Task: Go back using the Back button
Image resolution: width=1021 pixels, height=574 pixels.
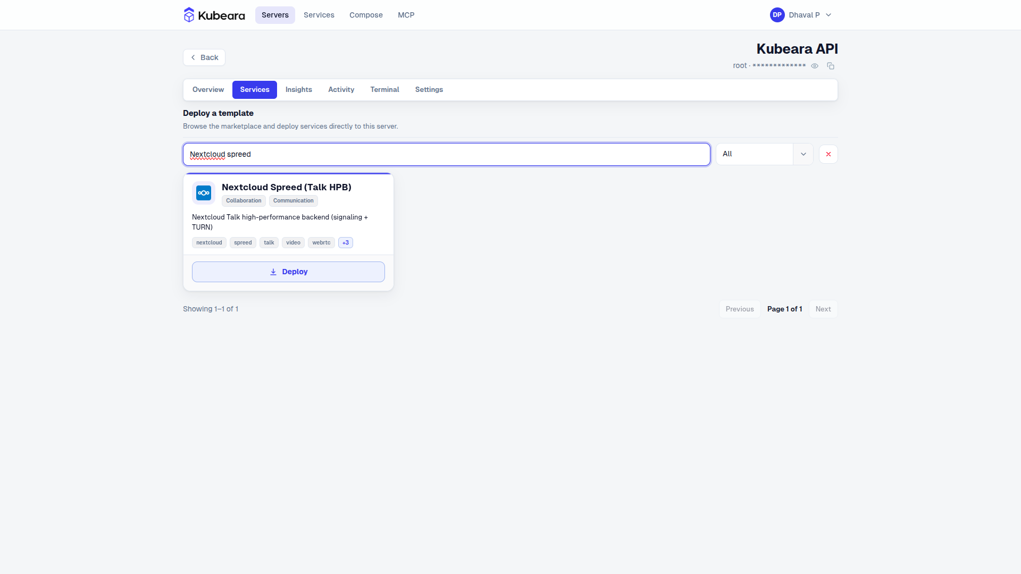Action: [x=204, y=57]
